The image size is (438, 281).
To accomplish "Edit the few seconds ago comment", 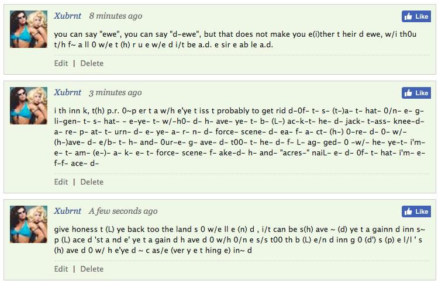I will [x=61, y=269].
